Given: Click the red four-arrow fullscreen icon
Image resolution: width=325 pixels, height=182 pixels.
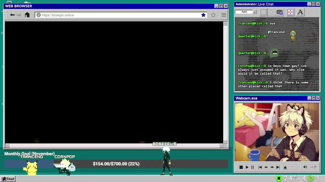Looking at the screenshot, I should (x=290, y=12).
